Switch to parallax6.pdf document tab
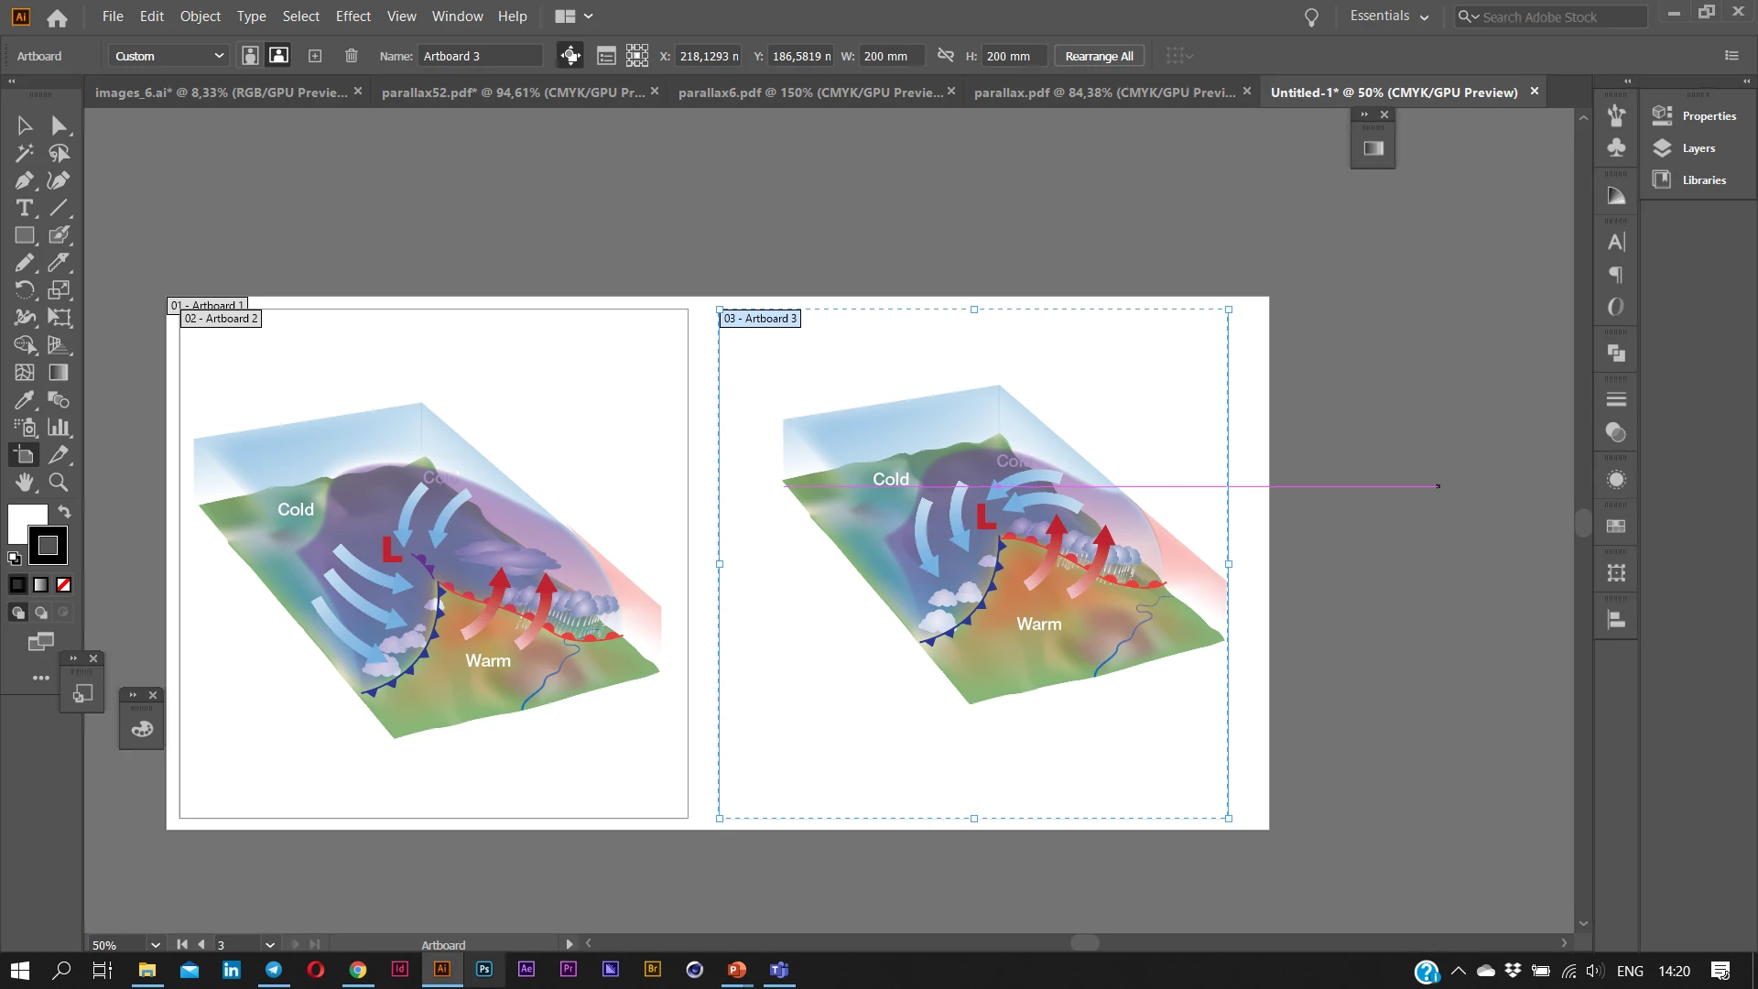The width and height of the screenshot is (1758, 989). pos(809,92)
